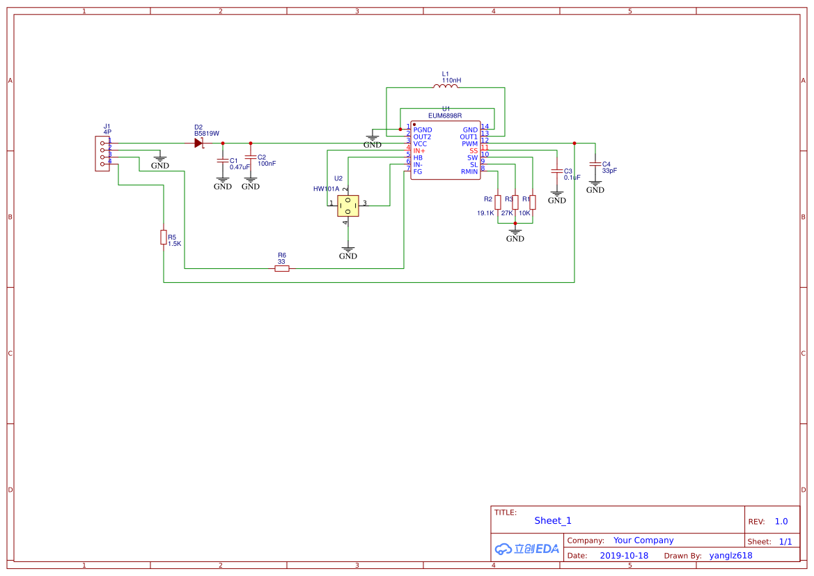Image resolution: width=814 pixels, height=576 pixels.
Task: Click the GND symbol below capacitor C3
Action: click(557, 197)
